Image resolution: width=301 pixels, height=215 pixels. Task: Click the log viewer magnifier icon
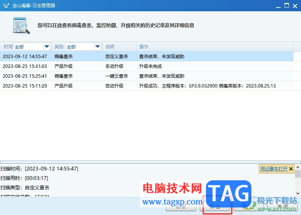click(21, 26)
